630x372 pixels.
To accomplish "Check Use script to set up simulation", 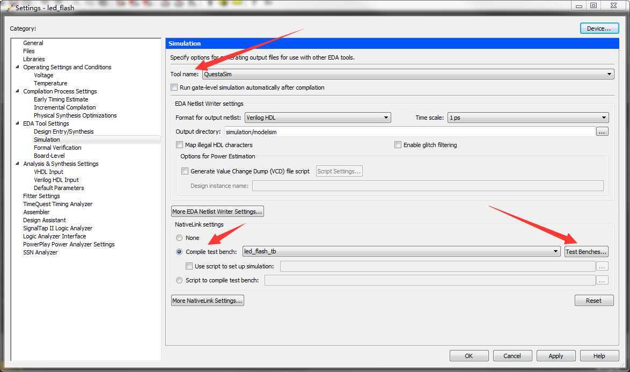I will [189, 266].
